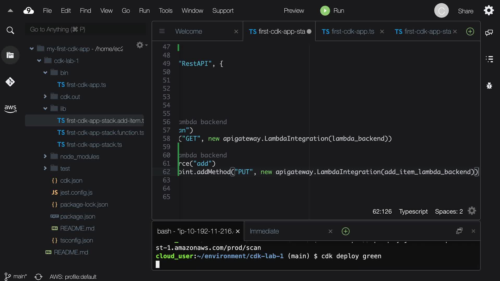500x281 pixels.
Task: Open editor settings gear in status bar
Action: click(472, 211)
